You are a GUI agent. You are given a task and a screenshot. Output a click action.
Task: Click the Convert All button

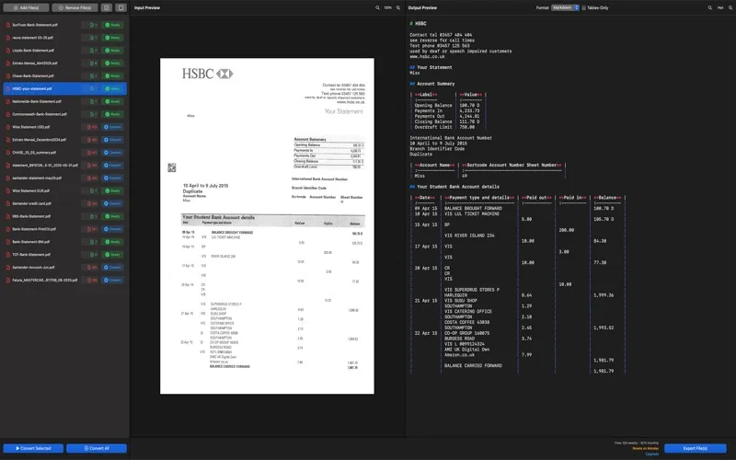pos(97,448)
